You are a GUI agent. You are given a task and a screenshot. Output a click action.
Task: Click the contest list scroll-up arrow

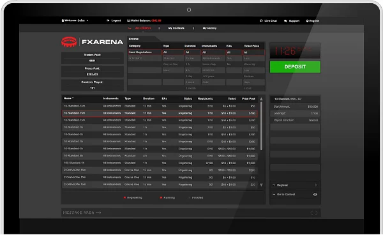pos(261,99)
